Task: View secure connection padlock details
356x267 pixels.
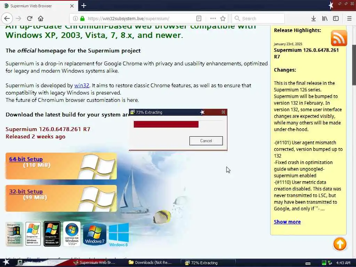Action: coord(82,18)
